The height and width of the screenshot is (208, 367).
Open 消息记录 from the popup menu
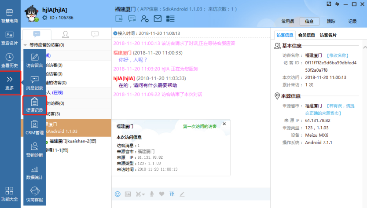point(34,83)
